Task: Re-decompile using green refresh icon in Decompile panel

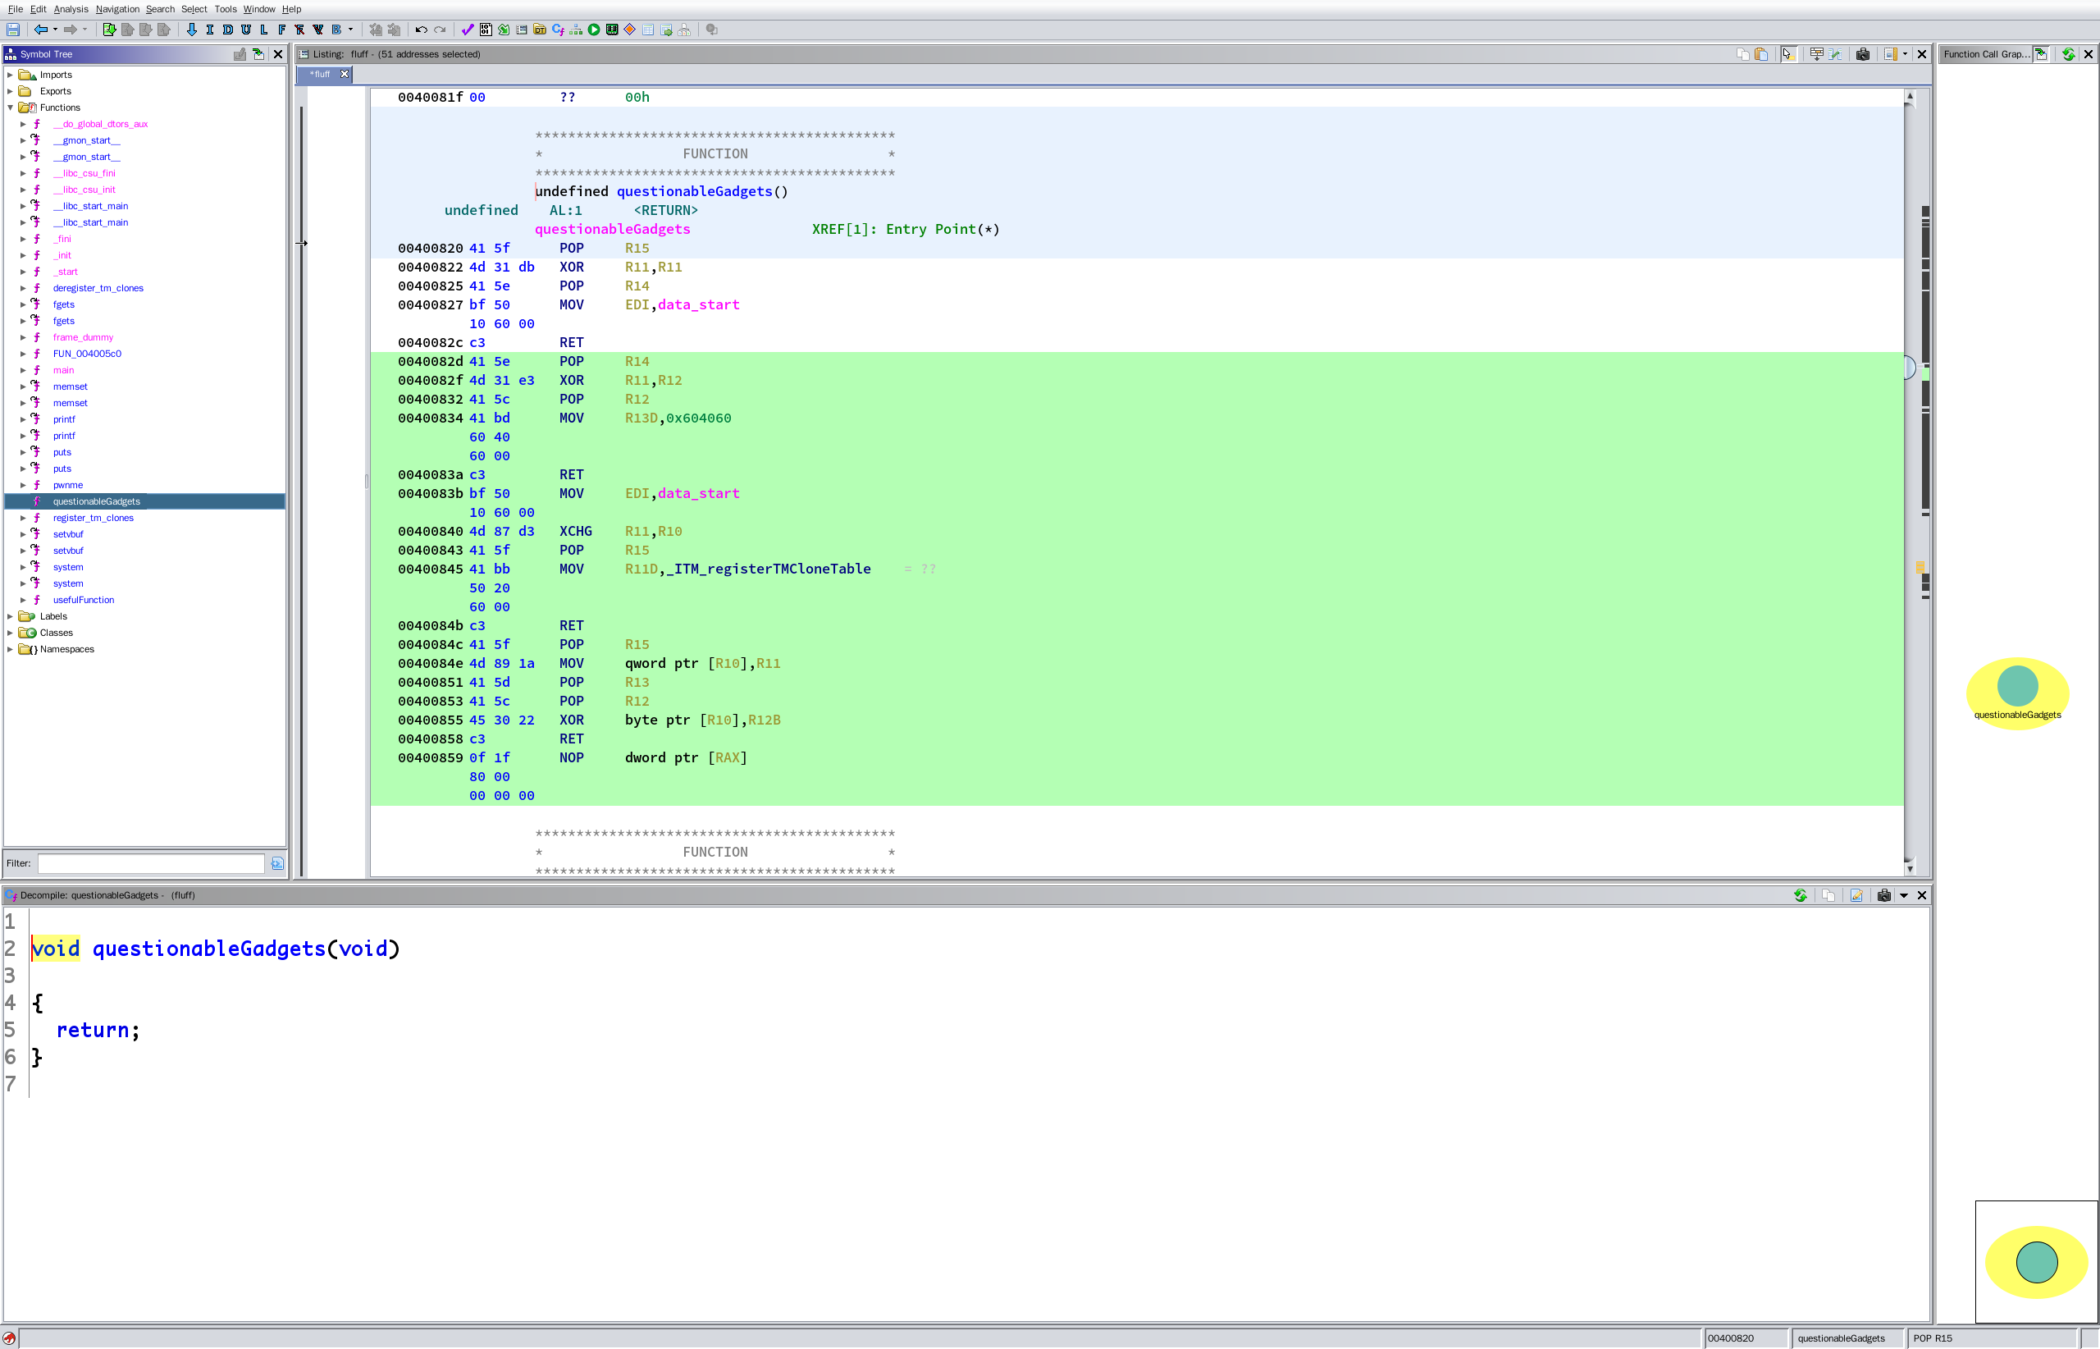Action: pyautogui.click(x=1801, y=895)
